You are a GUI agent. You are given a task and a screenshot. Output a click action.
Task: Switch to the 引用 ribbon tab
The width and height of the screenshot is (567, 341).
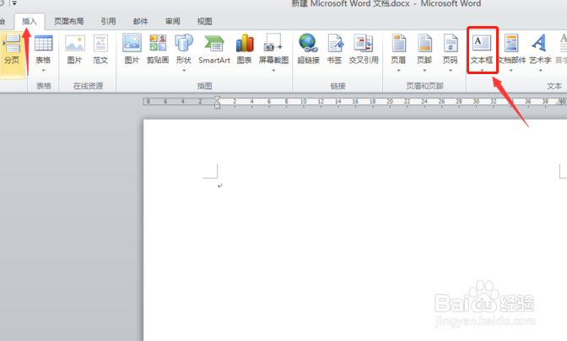point(108,22)
